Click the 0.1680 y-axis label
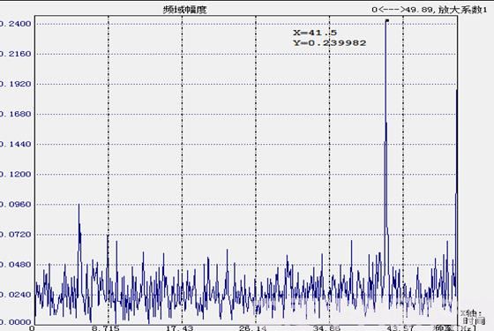Screen dimensions: 494x331 [x=15, y=114]
